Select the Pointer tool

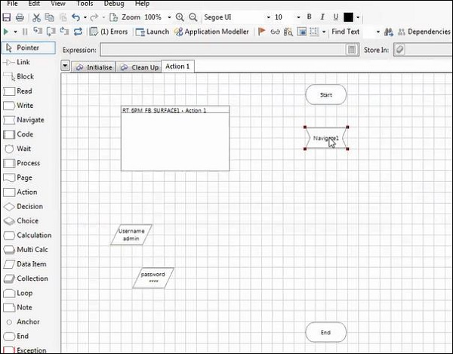click(x=28, y=48)
